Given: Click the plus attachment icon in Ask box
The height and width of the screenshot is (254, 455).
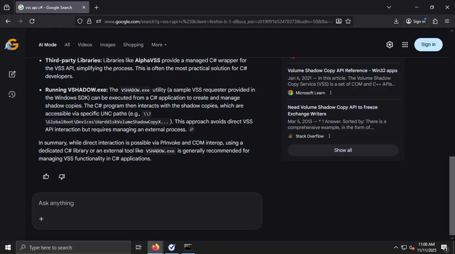Looking at the screenshot, I should click(41, 219).
